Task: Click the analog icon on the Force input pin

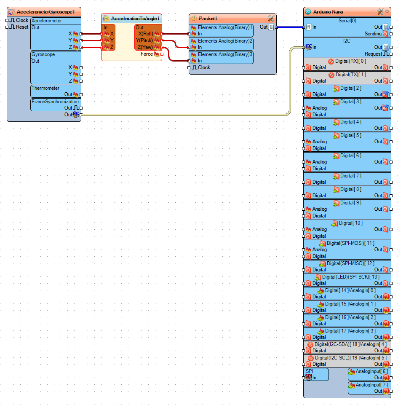Action: (156, 54)
